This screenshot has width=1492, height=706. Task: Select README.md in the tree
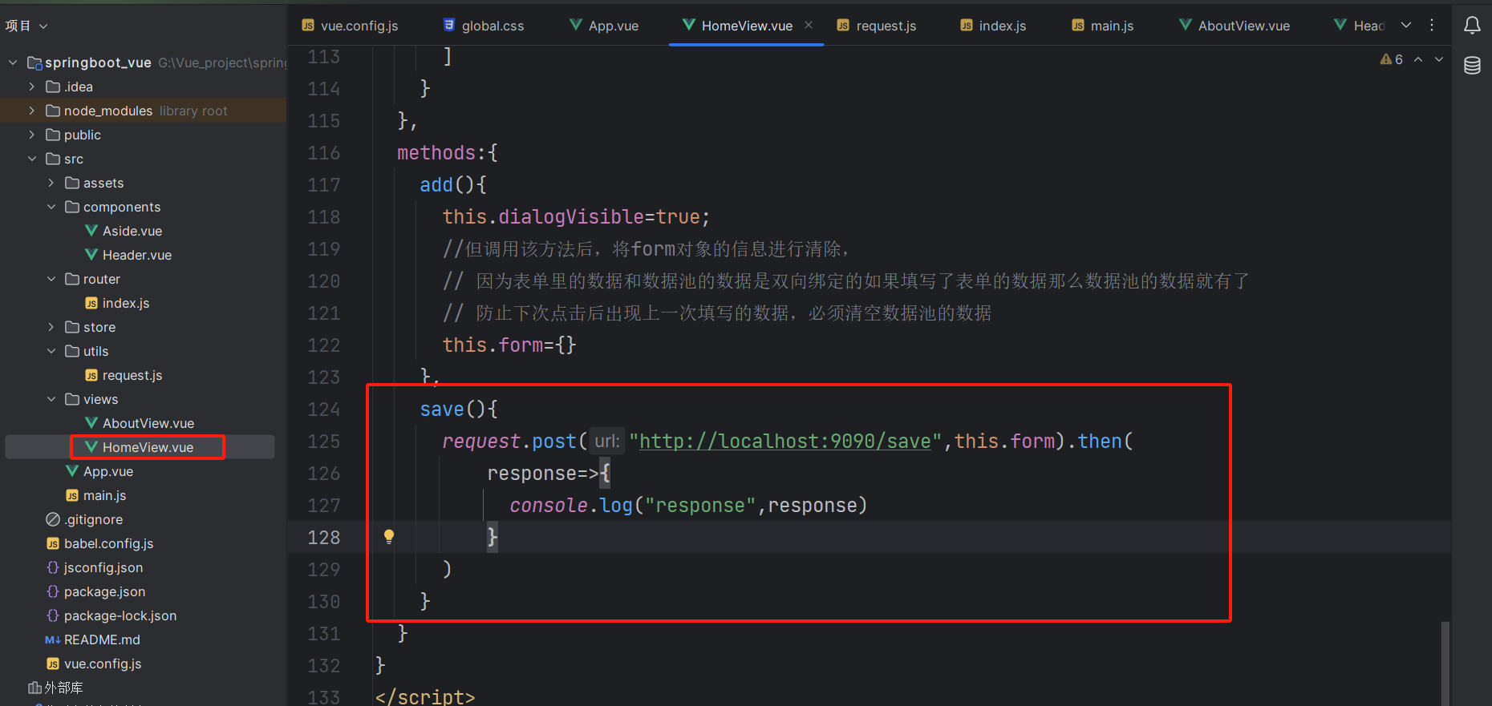(x=93, y=639)
